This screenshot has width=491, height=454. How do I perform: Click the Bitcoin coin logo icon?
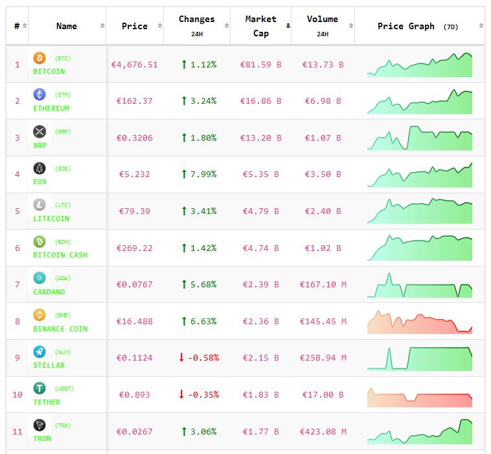(40, 58)
